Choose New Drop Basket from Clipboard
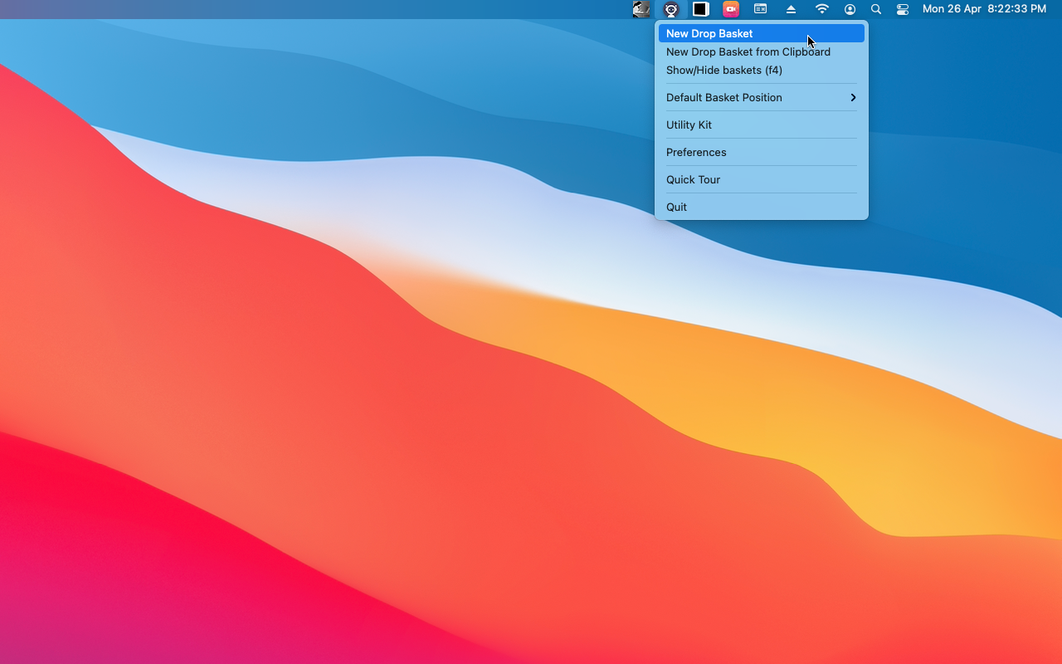 [x=748, y=51]
